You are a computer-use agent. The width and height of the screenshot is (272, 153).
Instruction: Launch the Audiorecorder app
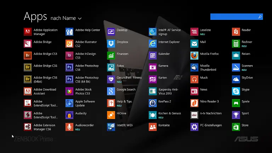(x=69, y=127)
